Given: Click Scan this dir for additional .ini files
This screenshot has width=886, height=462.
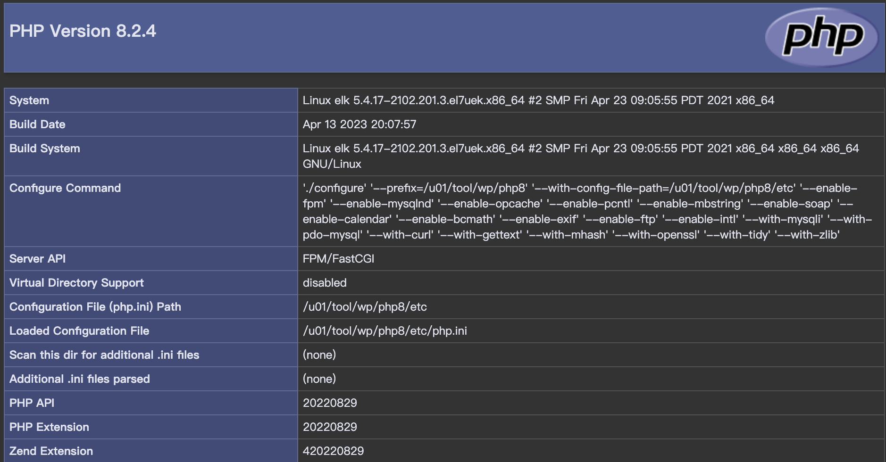Looking at the screenshot, I should [x=104, y=355].
